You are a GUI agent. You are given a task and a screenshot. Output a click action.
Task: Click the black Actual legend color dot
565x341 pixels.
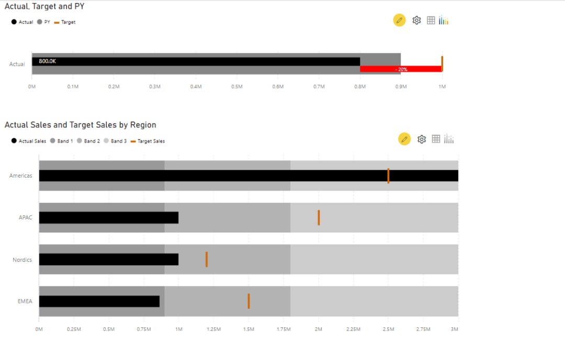click(x=13, y=22)
